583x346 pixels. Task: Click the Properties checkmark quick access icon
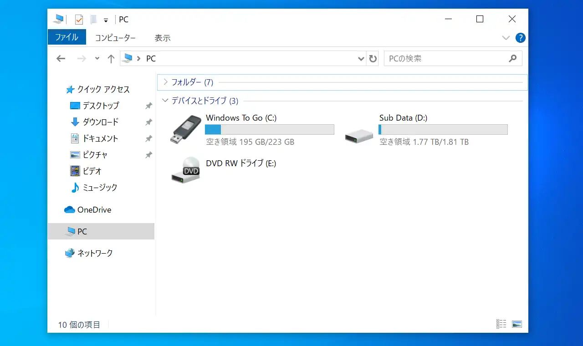(79, 20)
